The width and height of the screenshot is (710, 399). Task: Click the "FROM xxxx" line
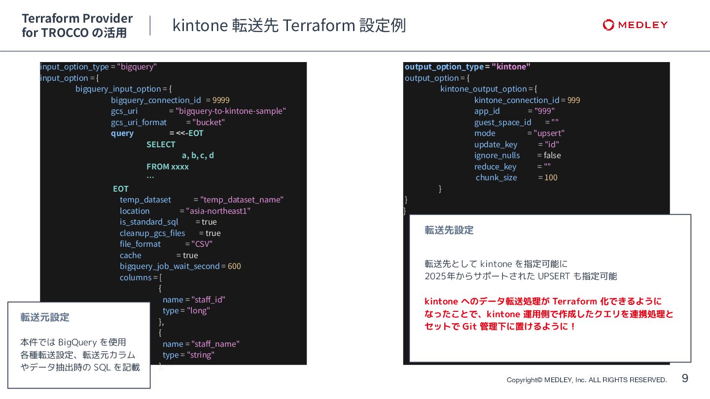(168, 166)
